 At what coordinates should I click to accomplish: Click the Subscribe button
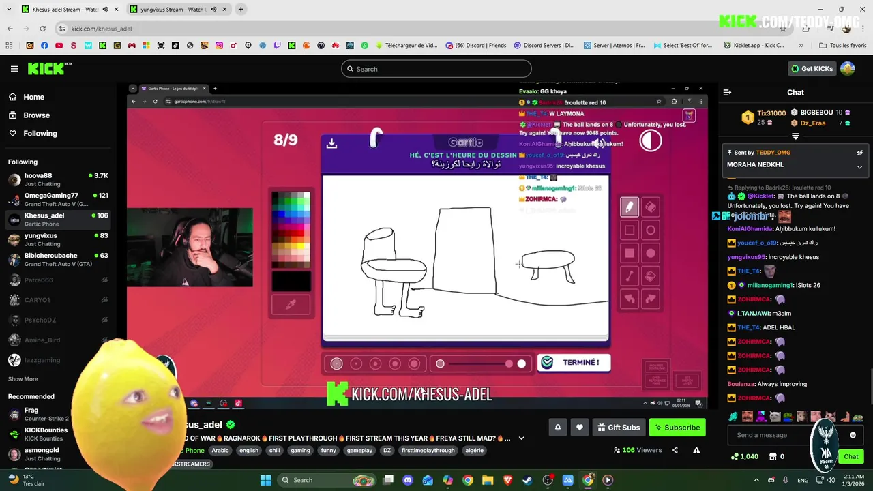coord(677,428)
